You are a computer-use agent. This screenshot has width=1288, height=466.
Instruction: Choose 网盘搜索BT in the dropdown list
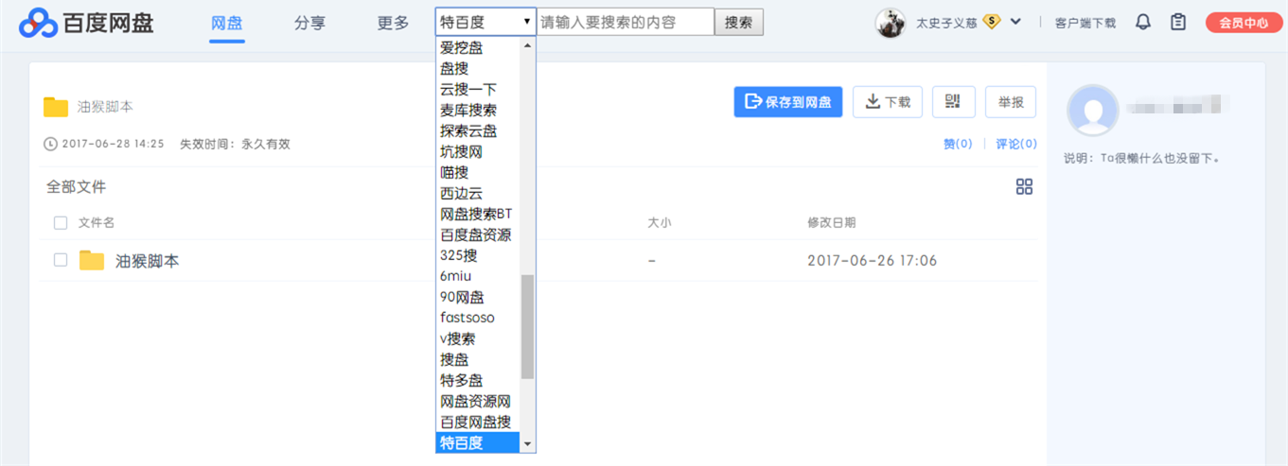point(479,214)
